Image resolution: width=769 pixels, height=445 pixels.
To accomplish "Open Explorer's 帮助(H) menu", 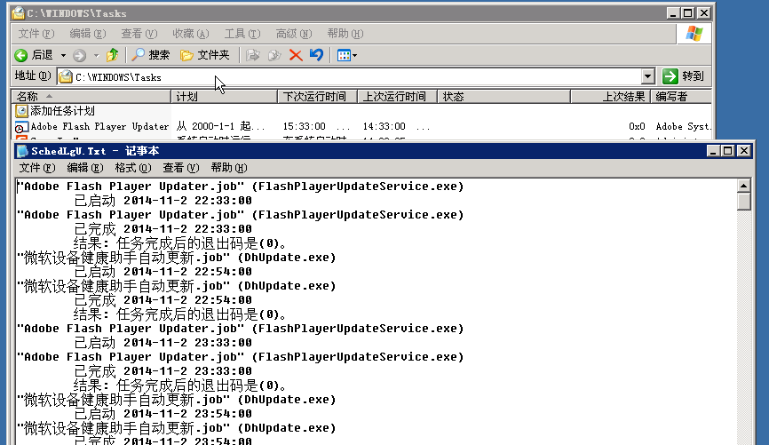I will [x=345, y=34].
